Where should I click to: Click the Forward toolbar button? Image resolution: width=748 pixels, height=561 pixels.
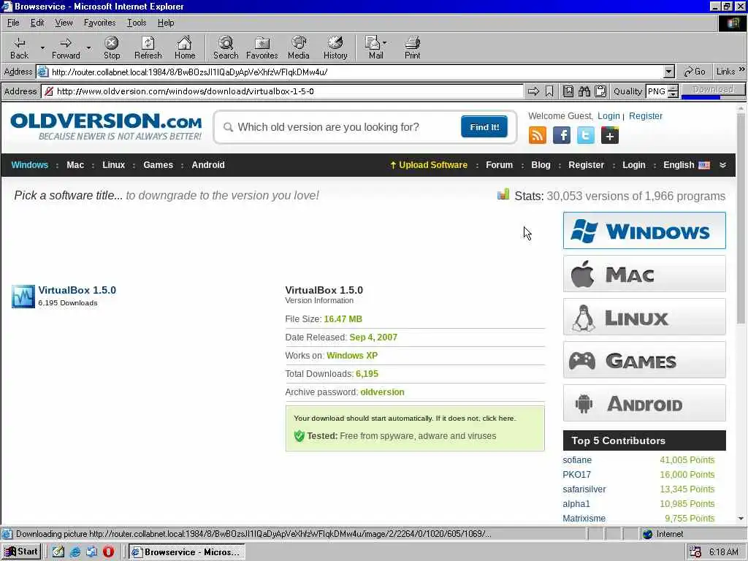[66, 47]
